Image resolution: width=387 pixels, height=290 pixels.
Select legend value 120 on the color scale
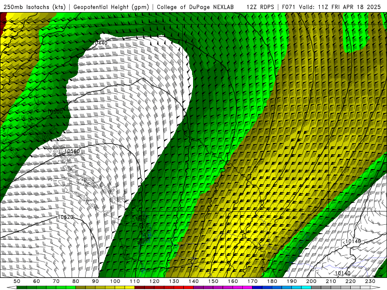[154, 281]
